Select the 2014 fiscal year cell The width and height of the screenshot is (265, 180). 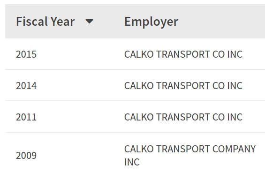pos(26,86)
